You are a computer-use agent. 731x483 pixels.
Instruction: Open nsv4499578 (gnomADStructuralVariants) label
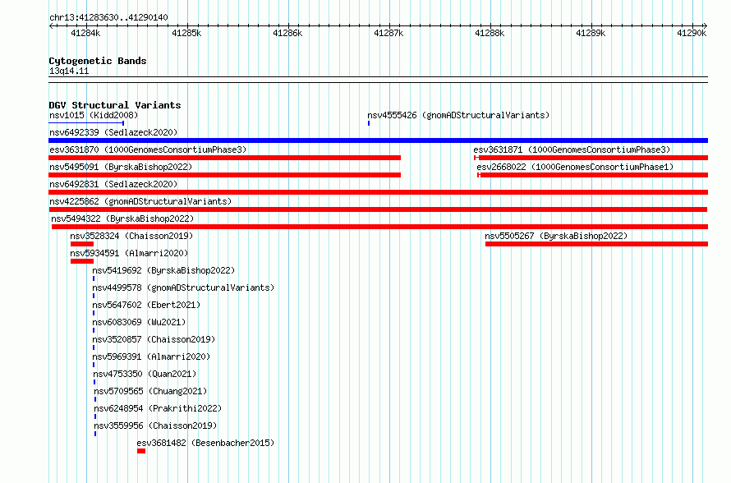pyautogui.click(x=183, y=287)
